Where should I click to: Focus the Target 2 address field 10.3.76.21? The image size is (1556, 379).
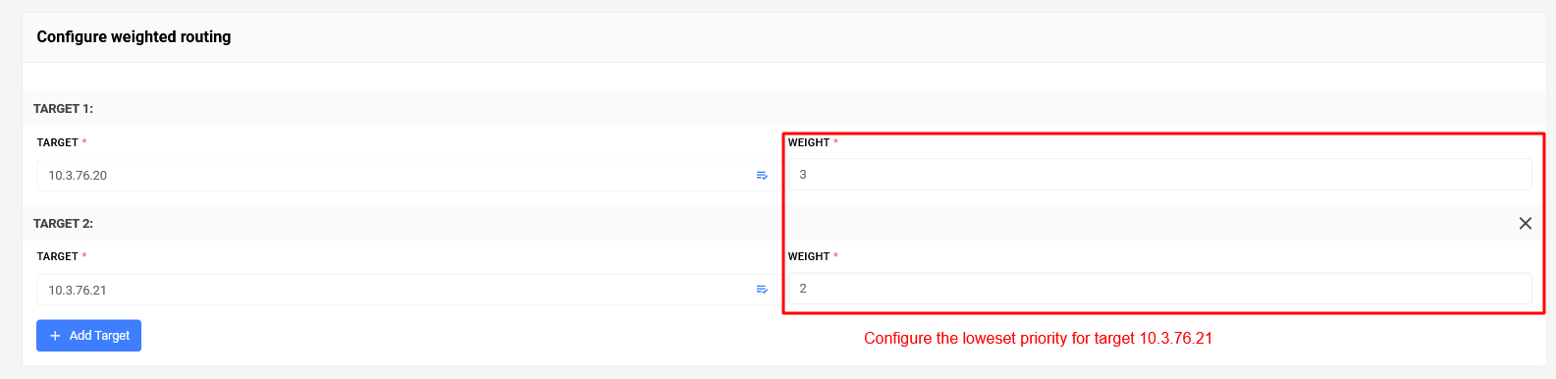pyautogui.click(x=403, y=290)
